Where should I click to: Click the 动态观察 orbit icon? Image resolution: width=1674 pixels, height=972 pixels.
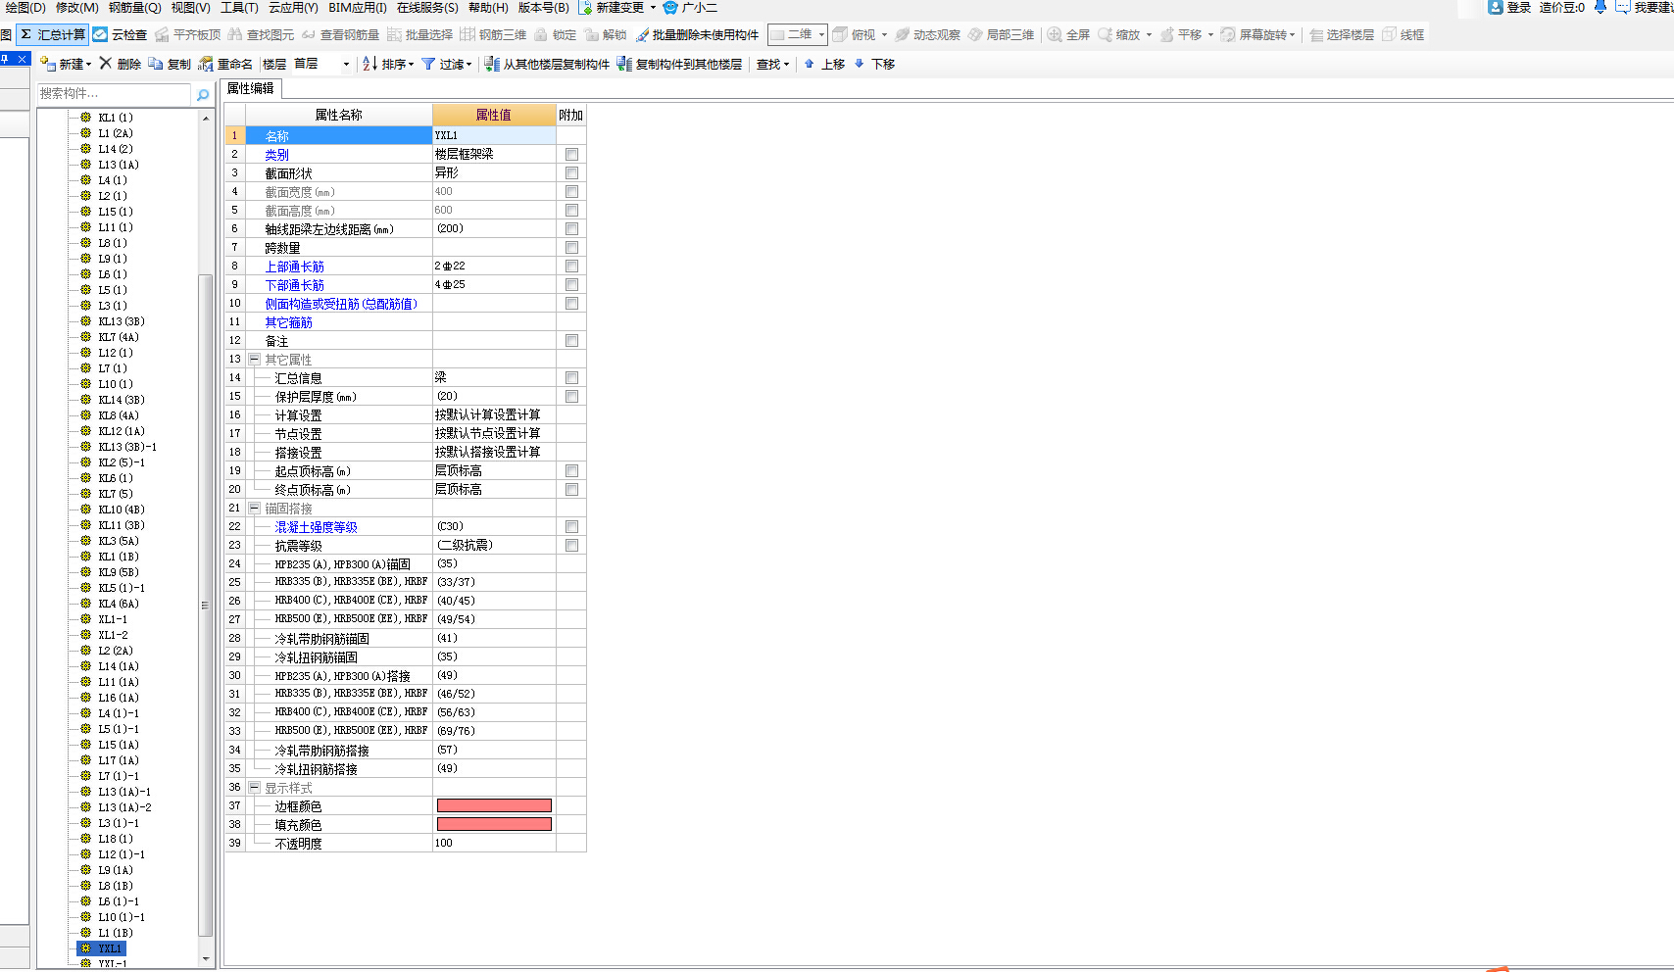(x=902, y=34)
